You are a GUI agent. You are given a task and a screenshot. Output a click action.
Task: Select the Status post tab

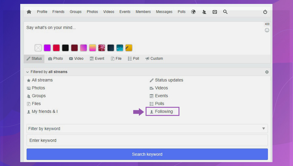34,59
